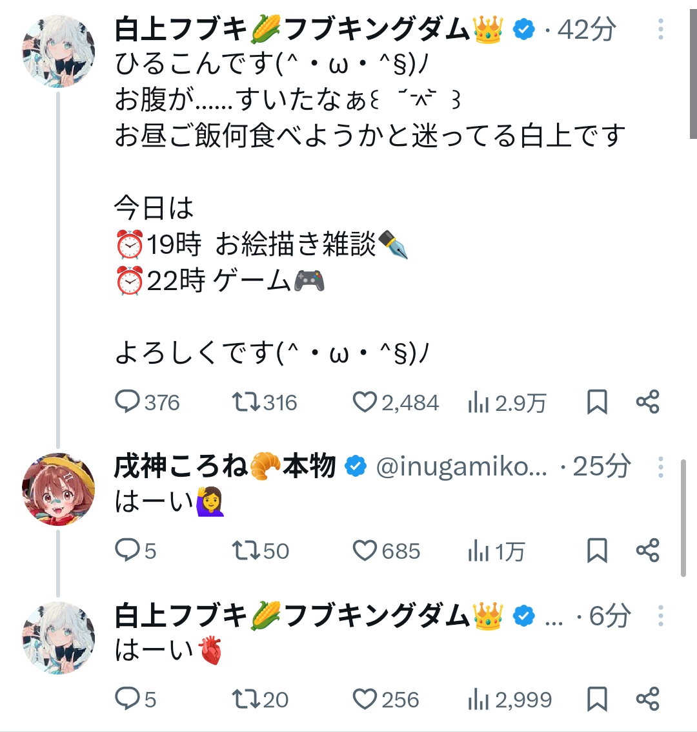Like the tweet with 2,484 likes
697x732 pixels.
(365, 403)
